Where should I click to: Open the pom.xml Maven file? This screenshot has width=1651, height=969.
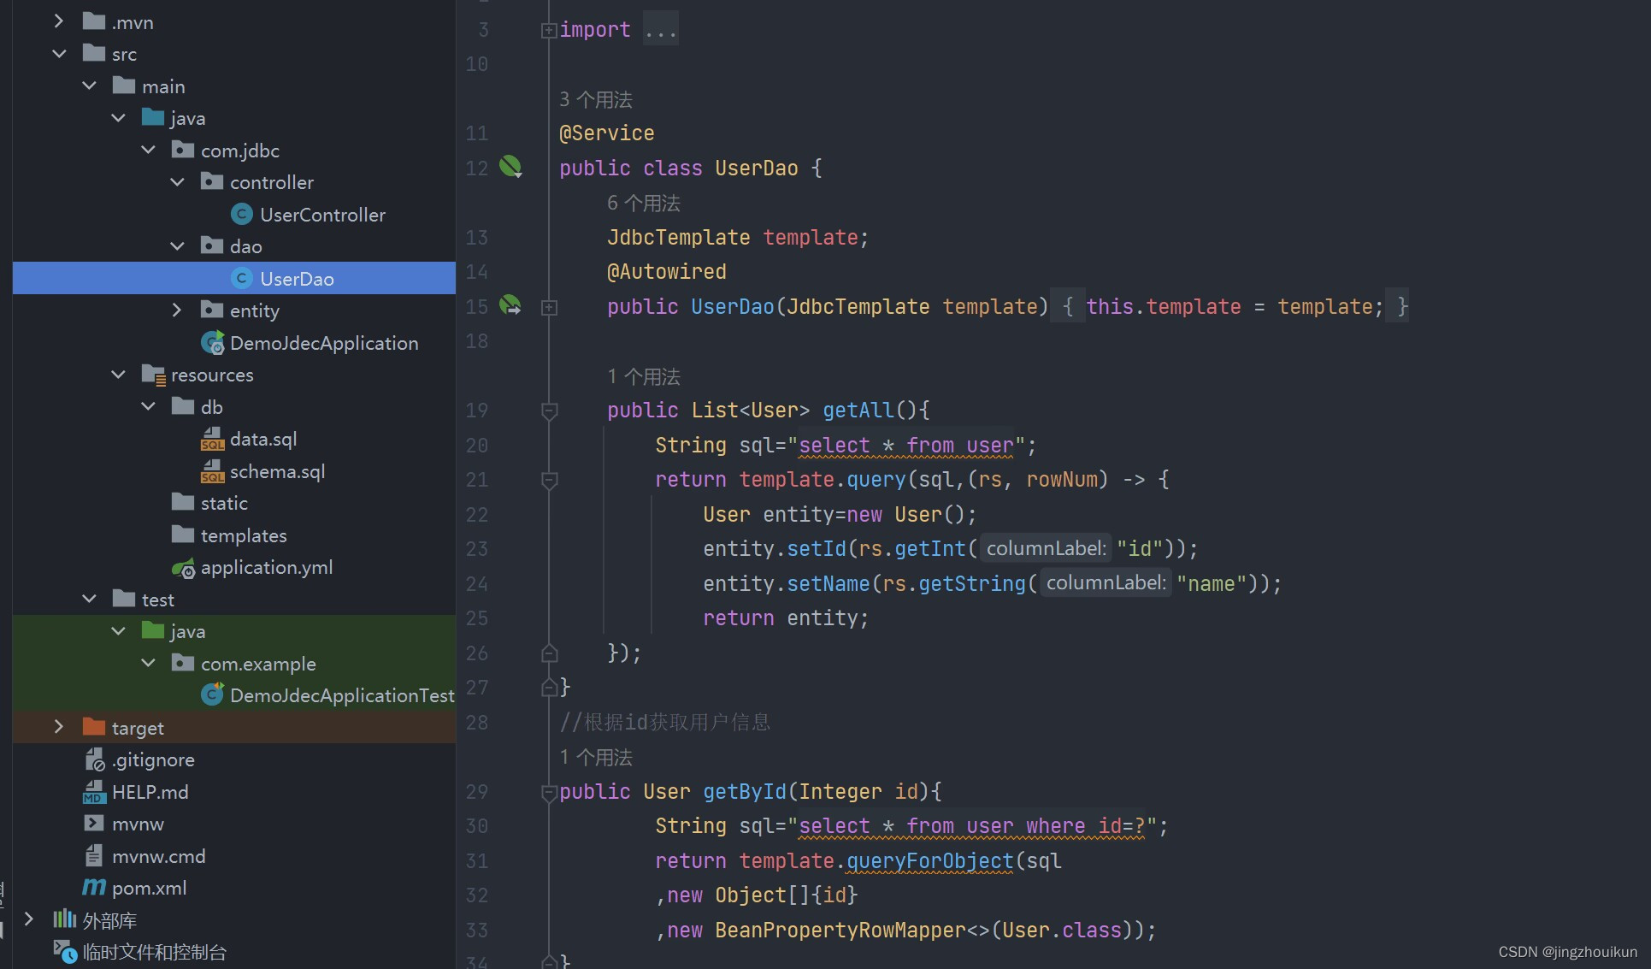[149, 888]
